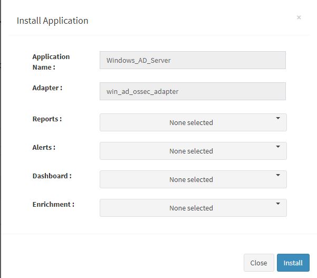
Task: Click the Dashboard dropdown caret arrow
Action: [278, 175]
